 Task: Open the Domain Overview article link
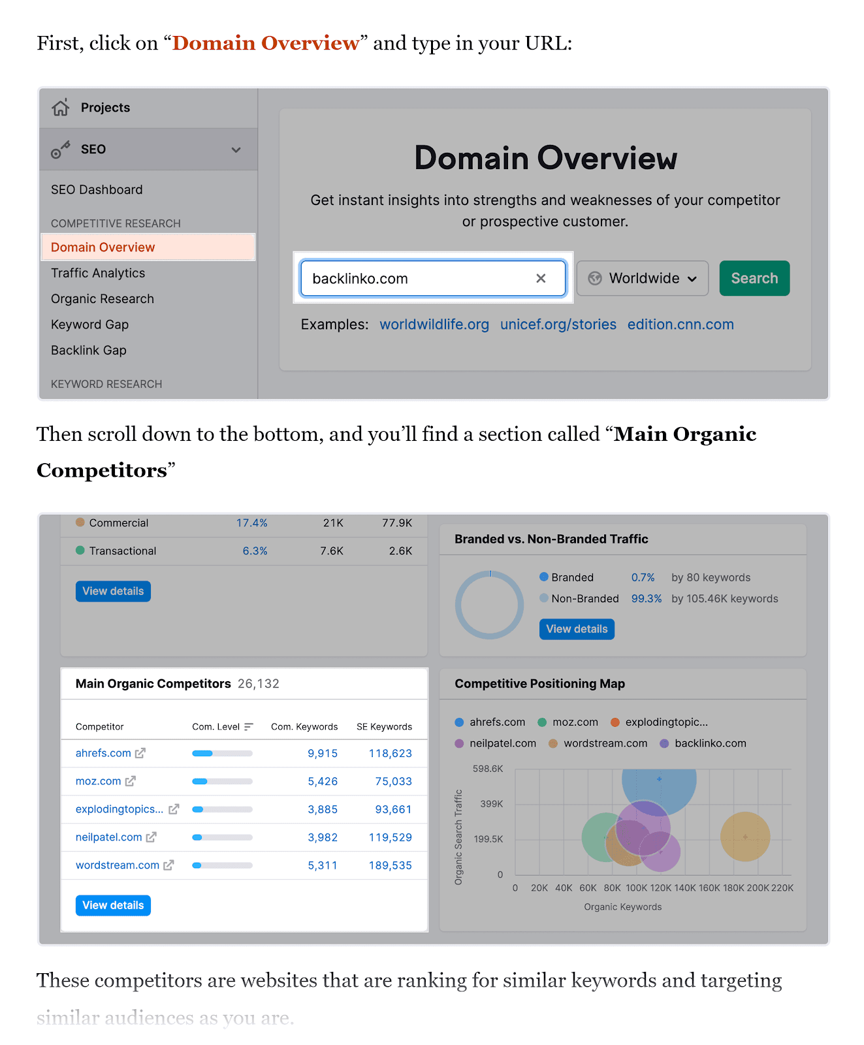(x=266, y=43)
